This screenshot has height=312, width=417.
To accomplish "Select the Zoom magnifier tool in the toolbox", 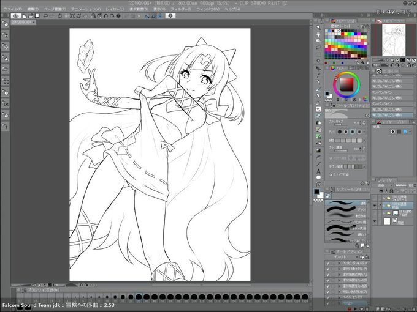I will [x=318, y=27].
